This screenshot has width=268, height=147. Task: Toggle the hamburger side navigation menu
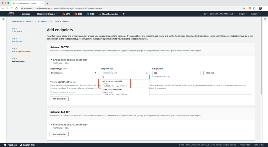coord(4,19)
